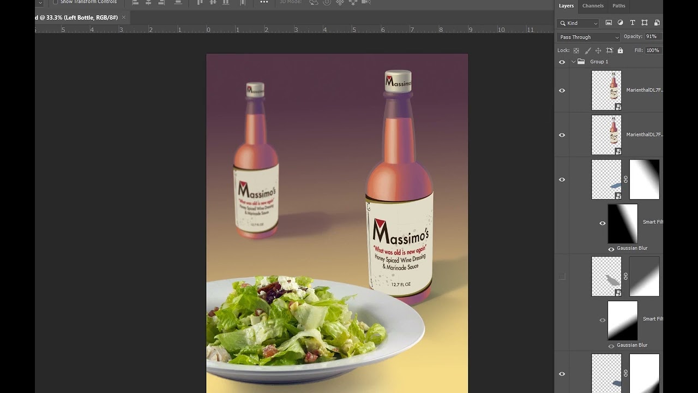
Task: Click the horizontal ruler above canvas
Action: (x=294, y=29)
